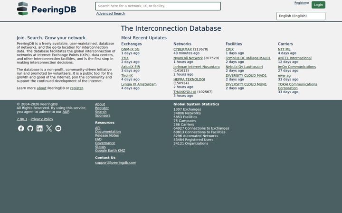Select the '75 Campuses' statistic
The height and width of the screenshot is (213, 342).
click(185, 121)
